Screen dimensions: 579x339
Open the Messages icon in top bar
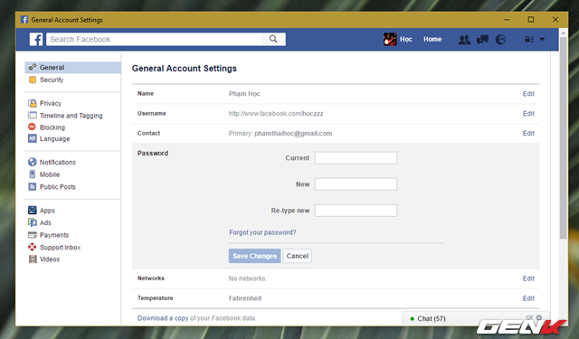coord(482,40)
